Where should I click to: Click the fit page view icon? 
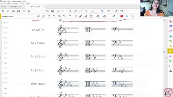click(102, 11)
